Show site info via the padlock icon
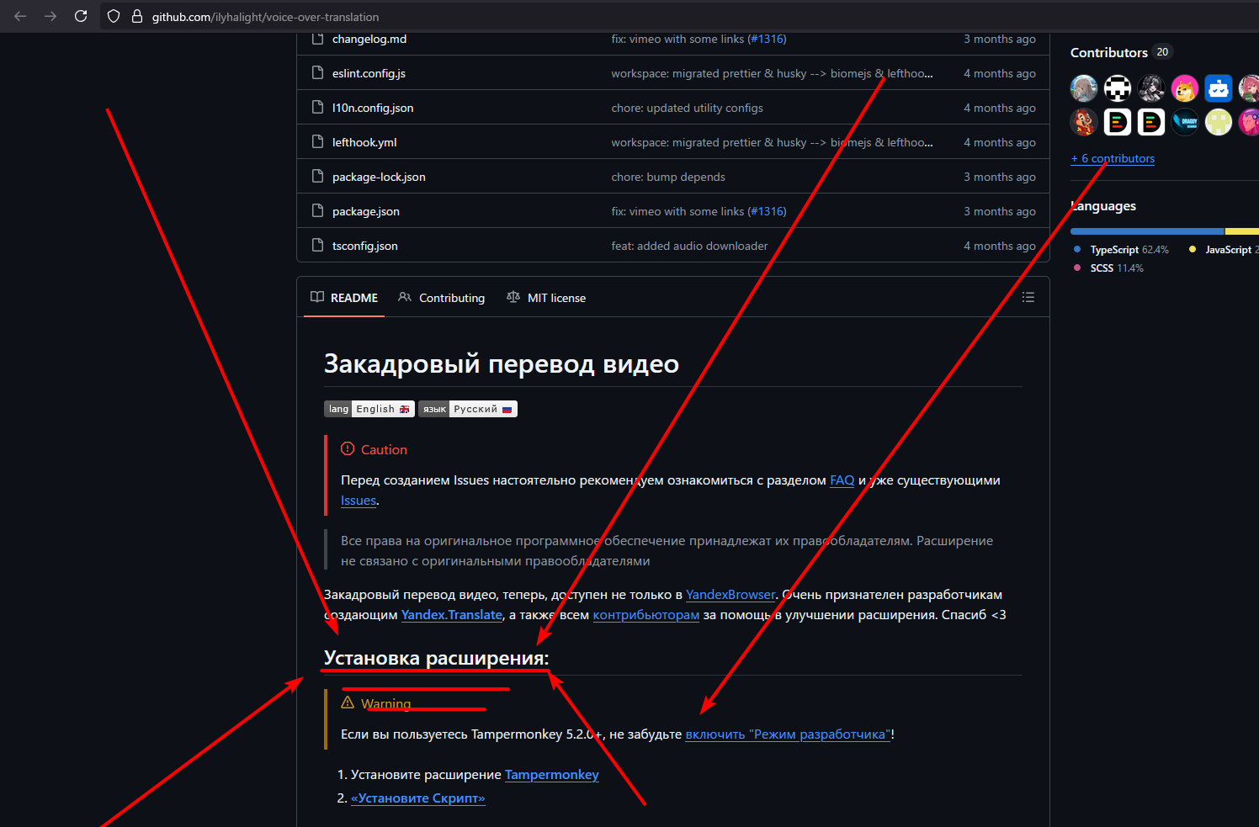The height and width of the screenshot is (827, 1259). [137, 16]
